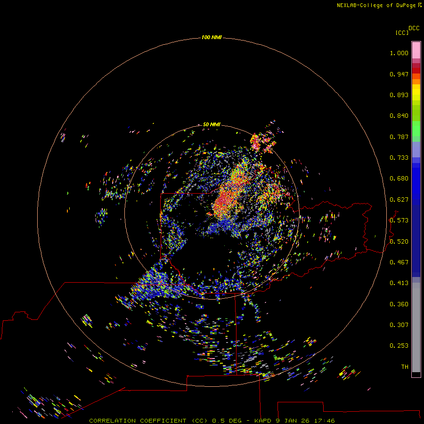Click the 0.307 legend value
This screenshot has height=424, width=424.
(399, 325)
